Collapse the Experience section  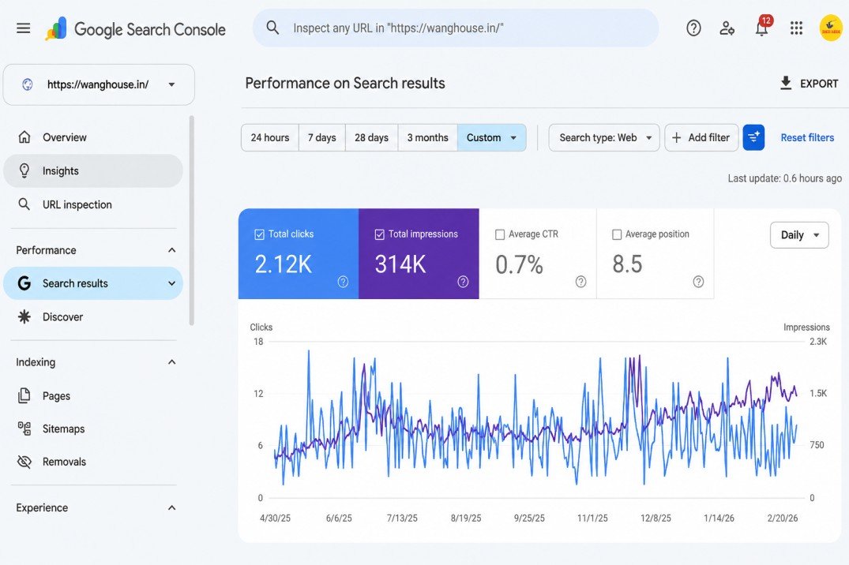click(x=171, y=507)
